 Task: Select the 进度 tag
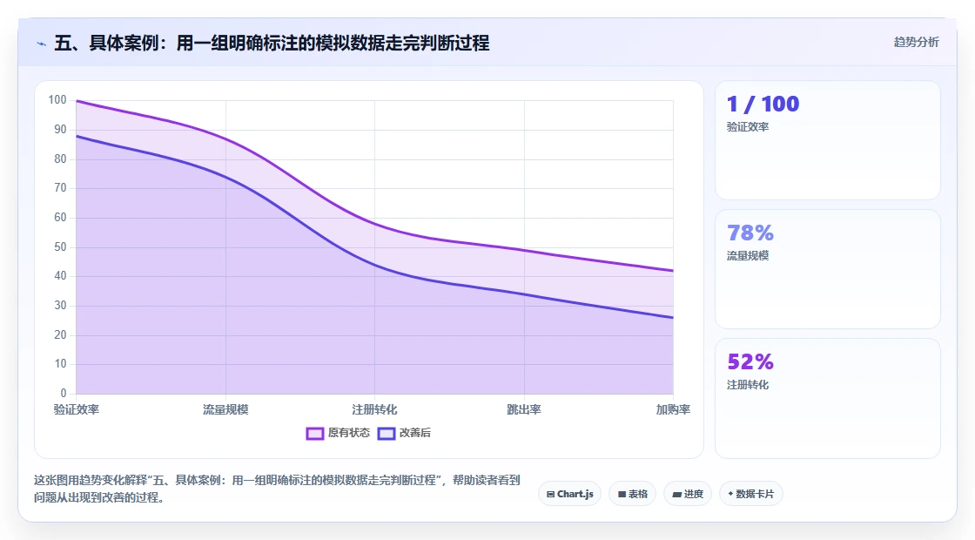coord(688,494)
